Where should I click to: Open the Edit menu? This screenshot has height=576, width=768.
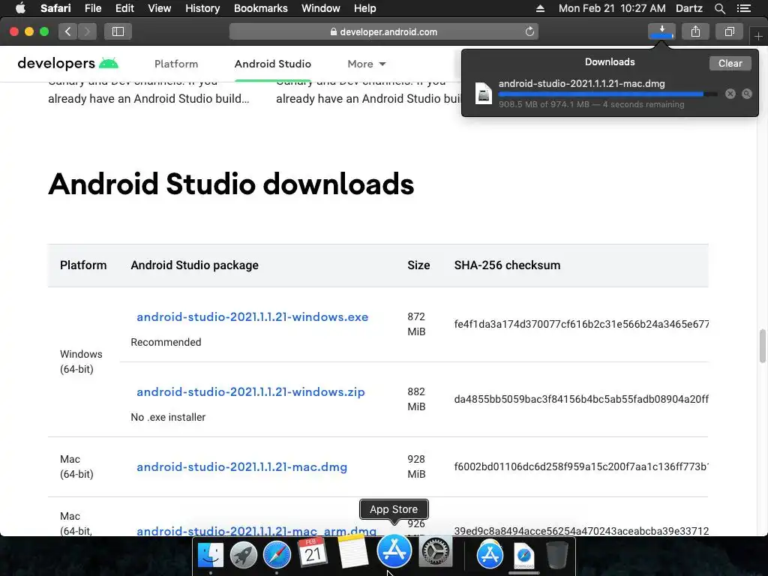click(124, 8)
